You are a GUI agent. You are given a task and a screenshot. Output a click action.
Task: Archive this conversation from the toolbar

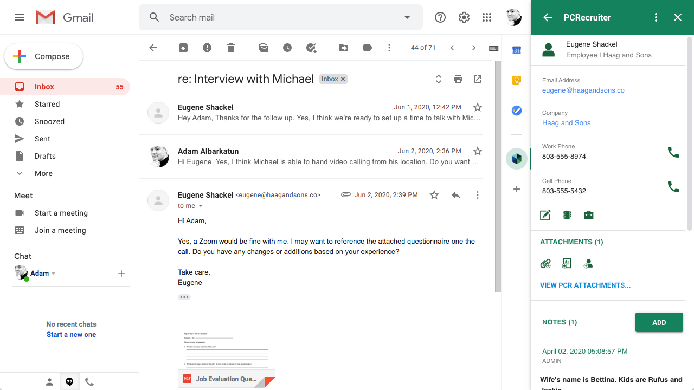click(183, 48)
